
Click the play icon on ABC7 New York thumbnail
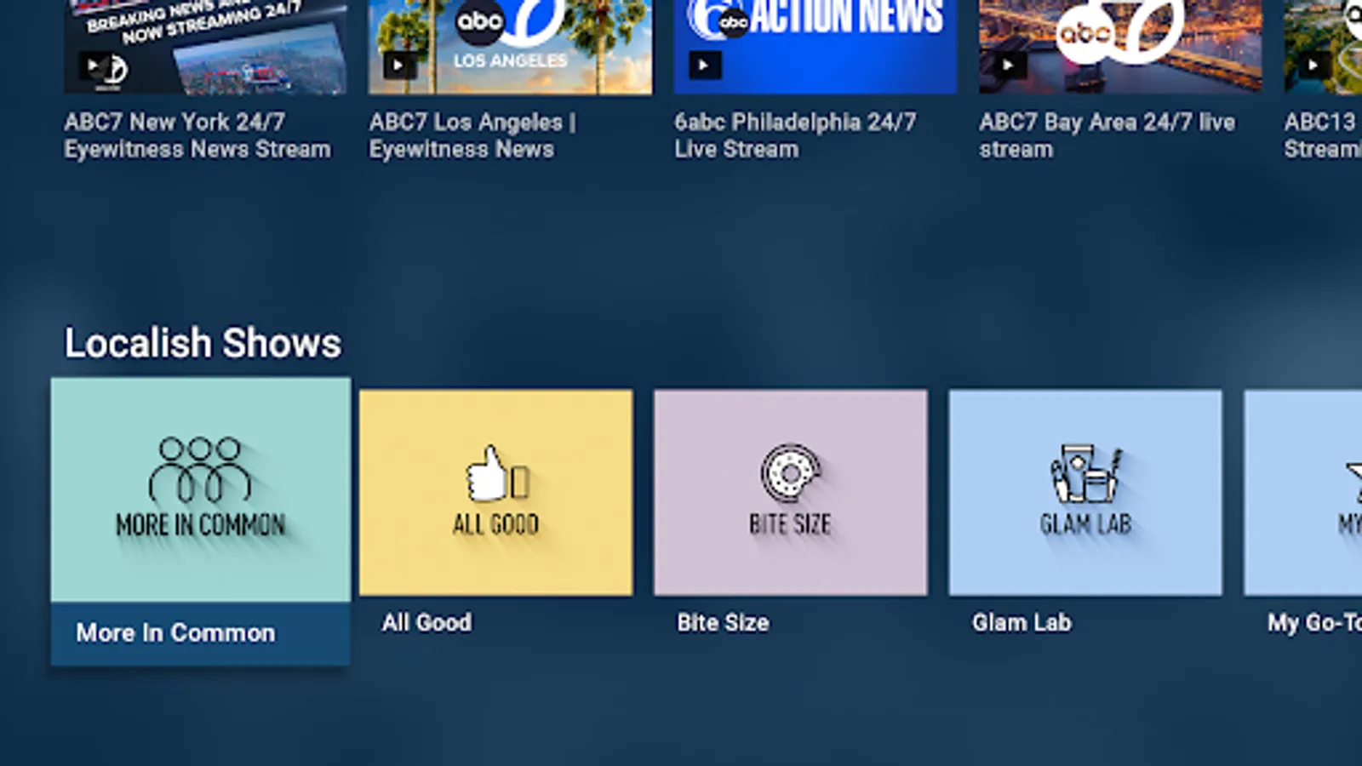pos(93,66)
